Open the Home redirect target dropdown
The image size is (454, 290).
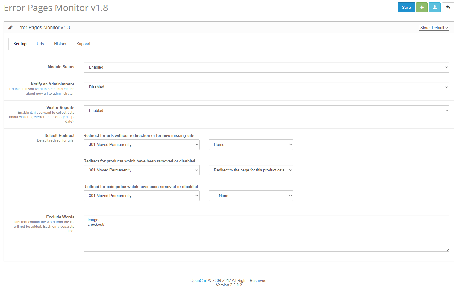pos(251,145)
